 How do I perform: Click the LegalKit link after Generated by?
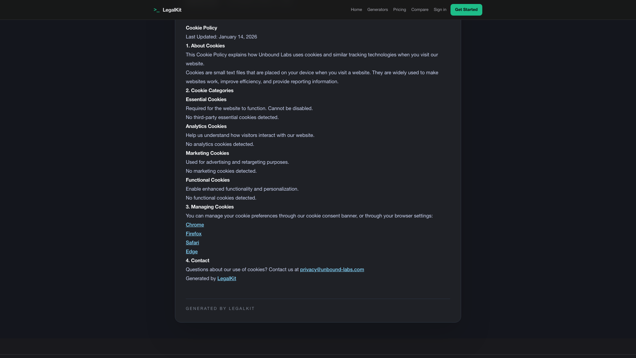[227, 278]
